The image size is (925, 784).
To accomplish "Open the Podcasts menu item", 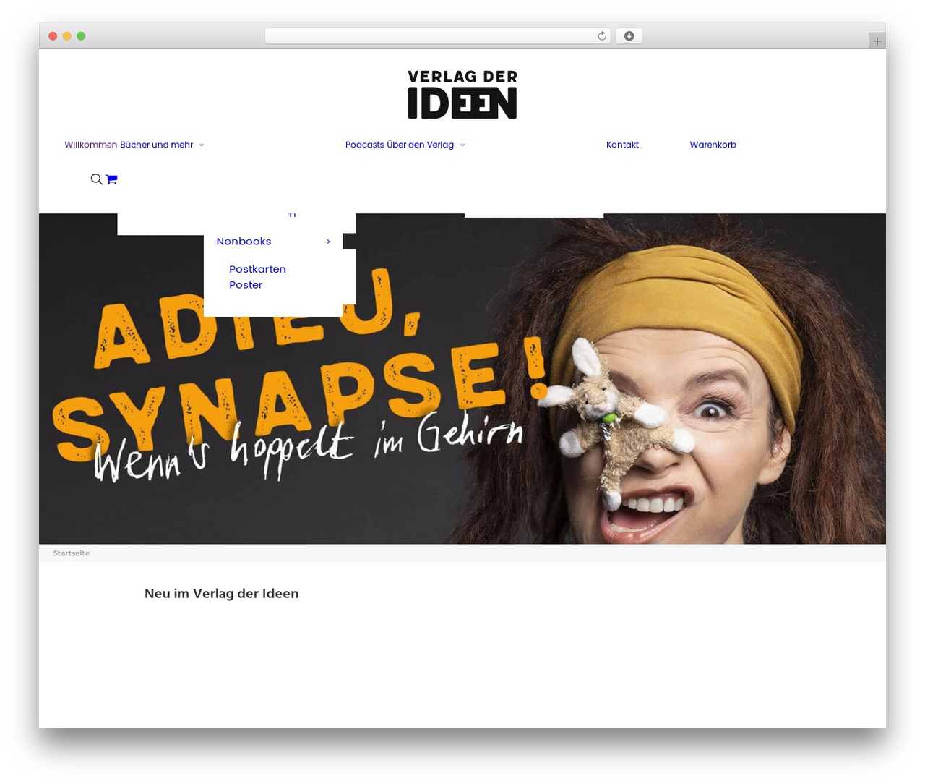I will tap(365, 145).
